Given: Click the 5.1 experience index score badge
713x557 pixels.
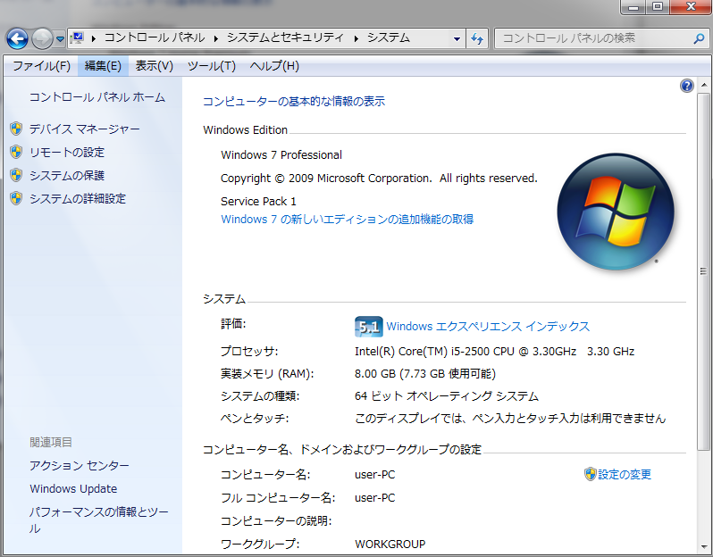Looking at the screenshot, I should [368, 327].
